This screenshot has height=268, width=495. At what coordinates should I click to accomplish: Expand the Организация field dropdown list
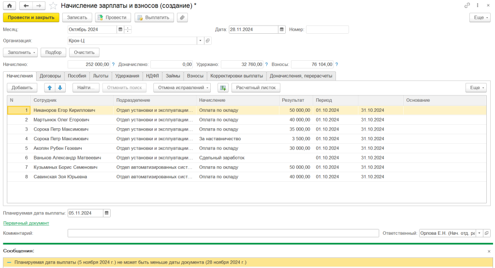(200, 41)
